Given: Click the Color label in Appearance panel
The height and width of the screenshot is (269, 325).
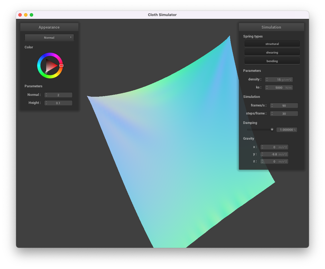Looking at the screenshot, I should 29,47.
